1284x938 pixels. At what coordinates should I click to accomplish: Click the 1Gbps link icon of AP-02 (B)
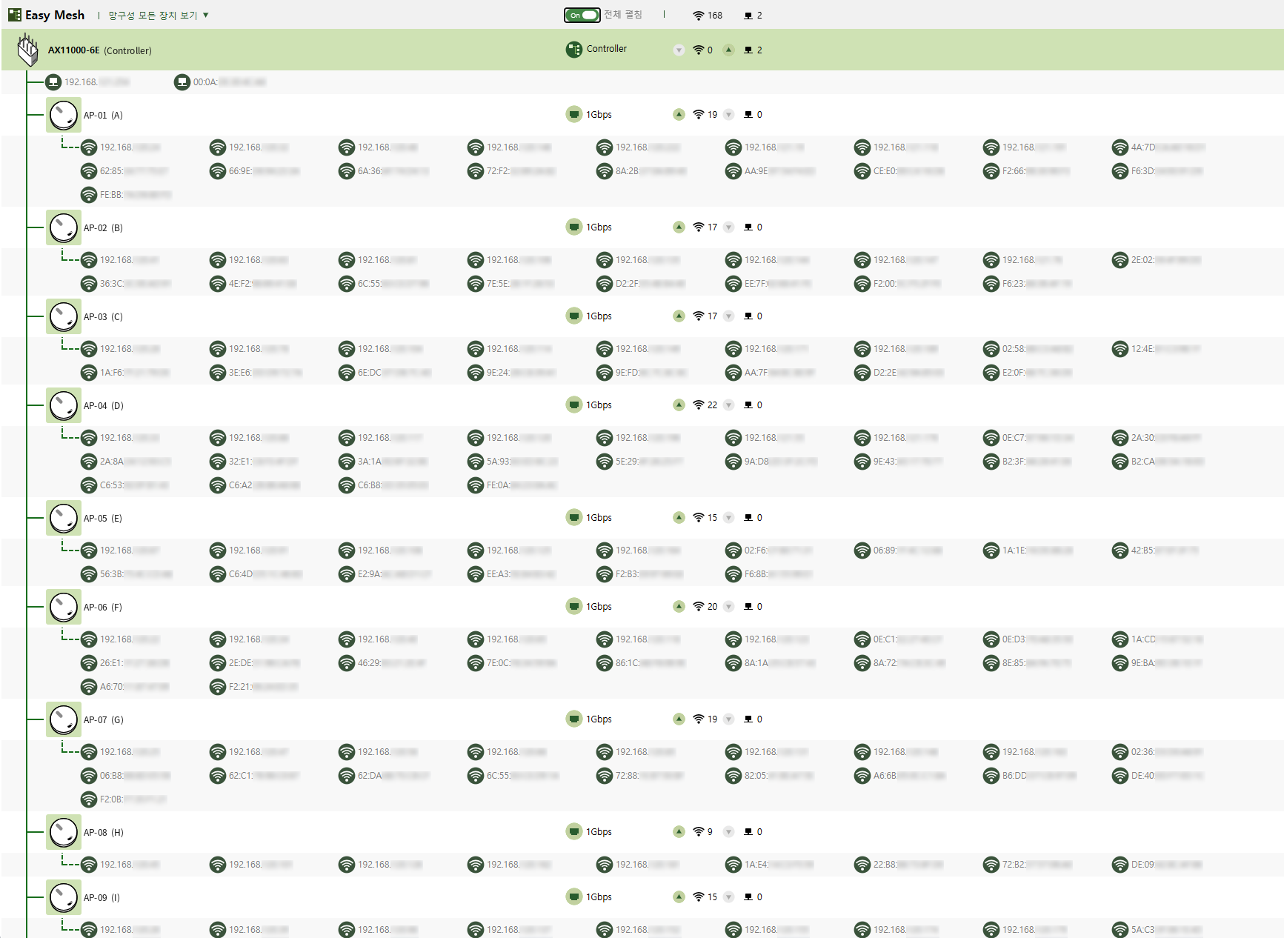573,227
